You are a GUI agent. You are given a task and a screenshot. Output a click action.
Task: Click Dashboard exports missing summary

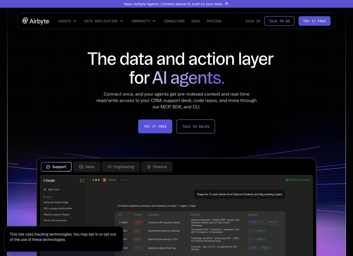coord(164,231)
